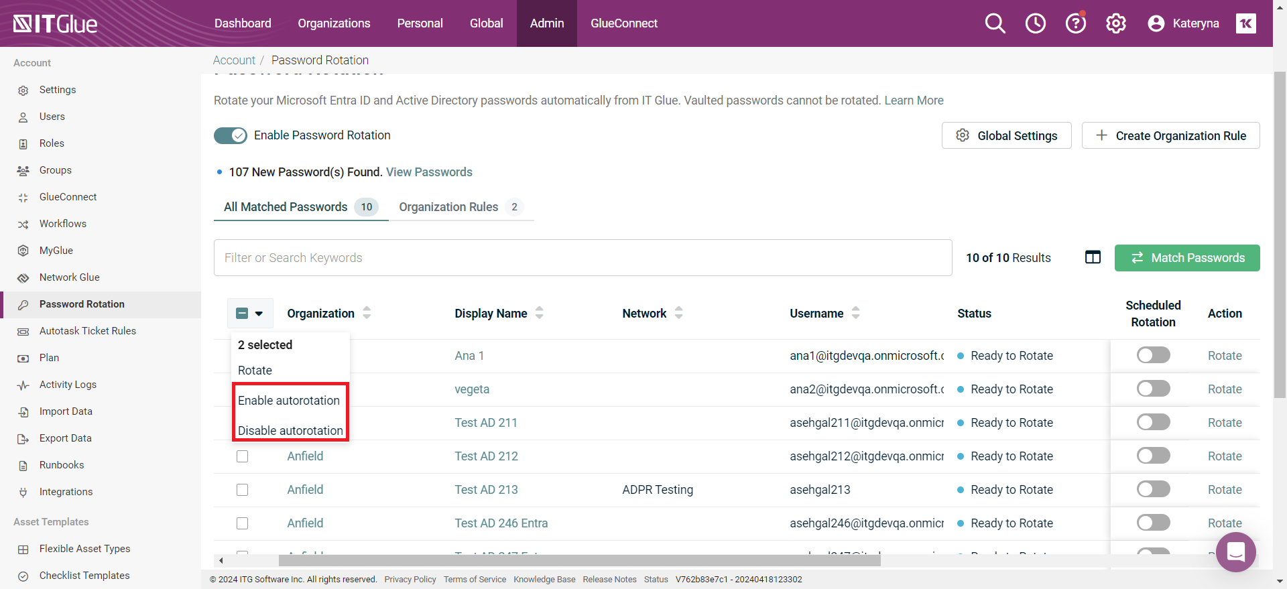The width and height of the screenshot is (1287, 589).
Task: Switch to Organization Rules tab
Action: click(461, 207)
